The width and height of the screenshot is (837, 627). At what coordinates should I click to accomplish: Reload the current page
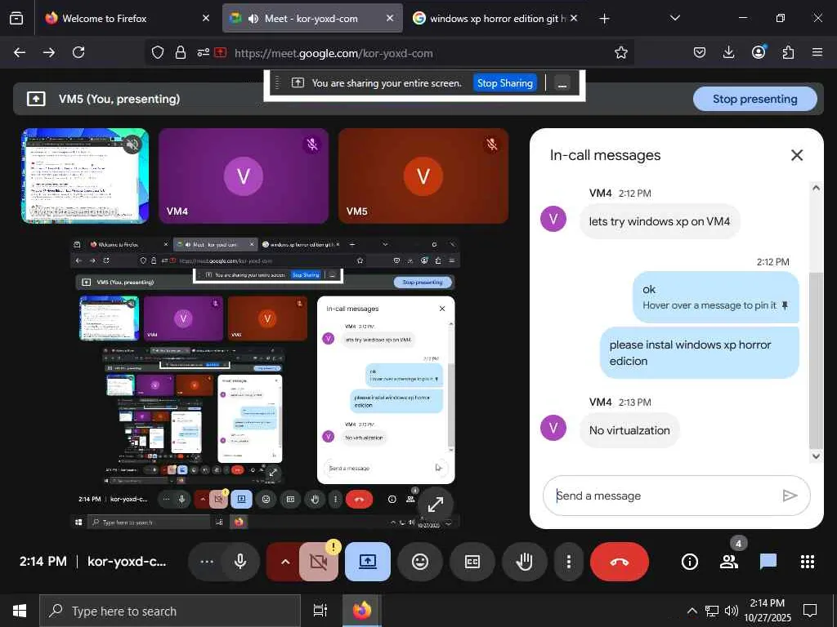coord(78,52)
